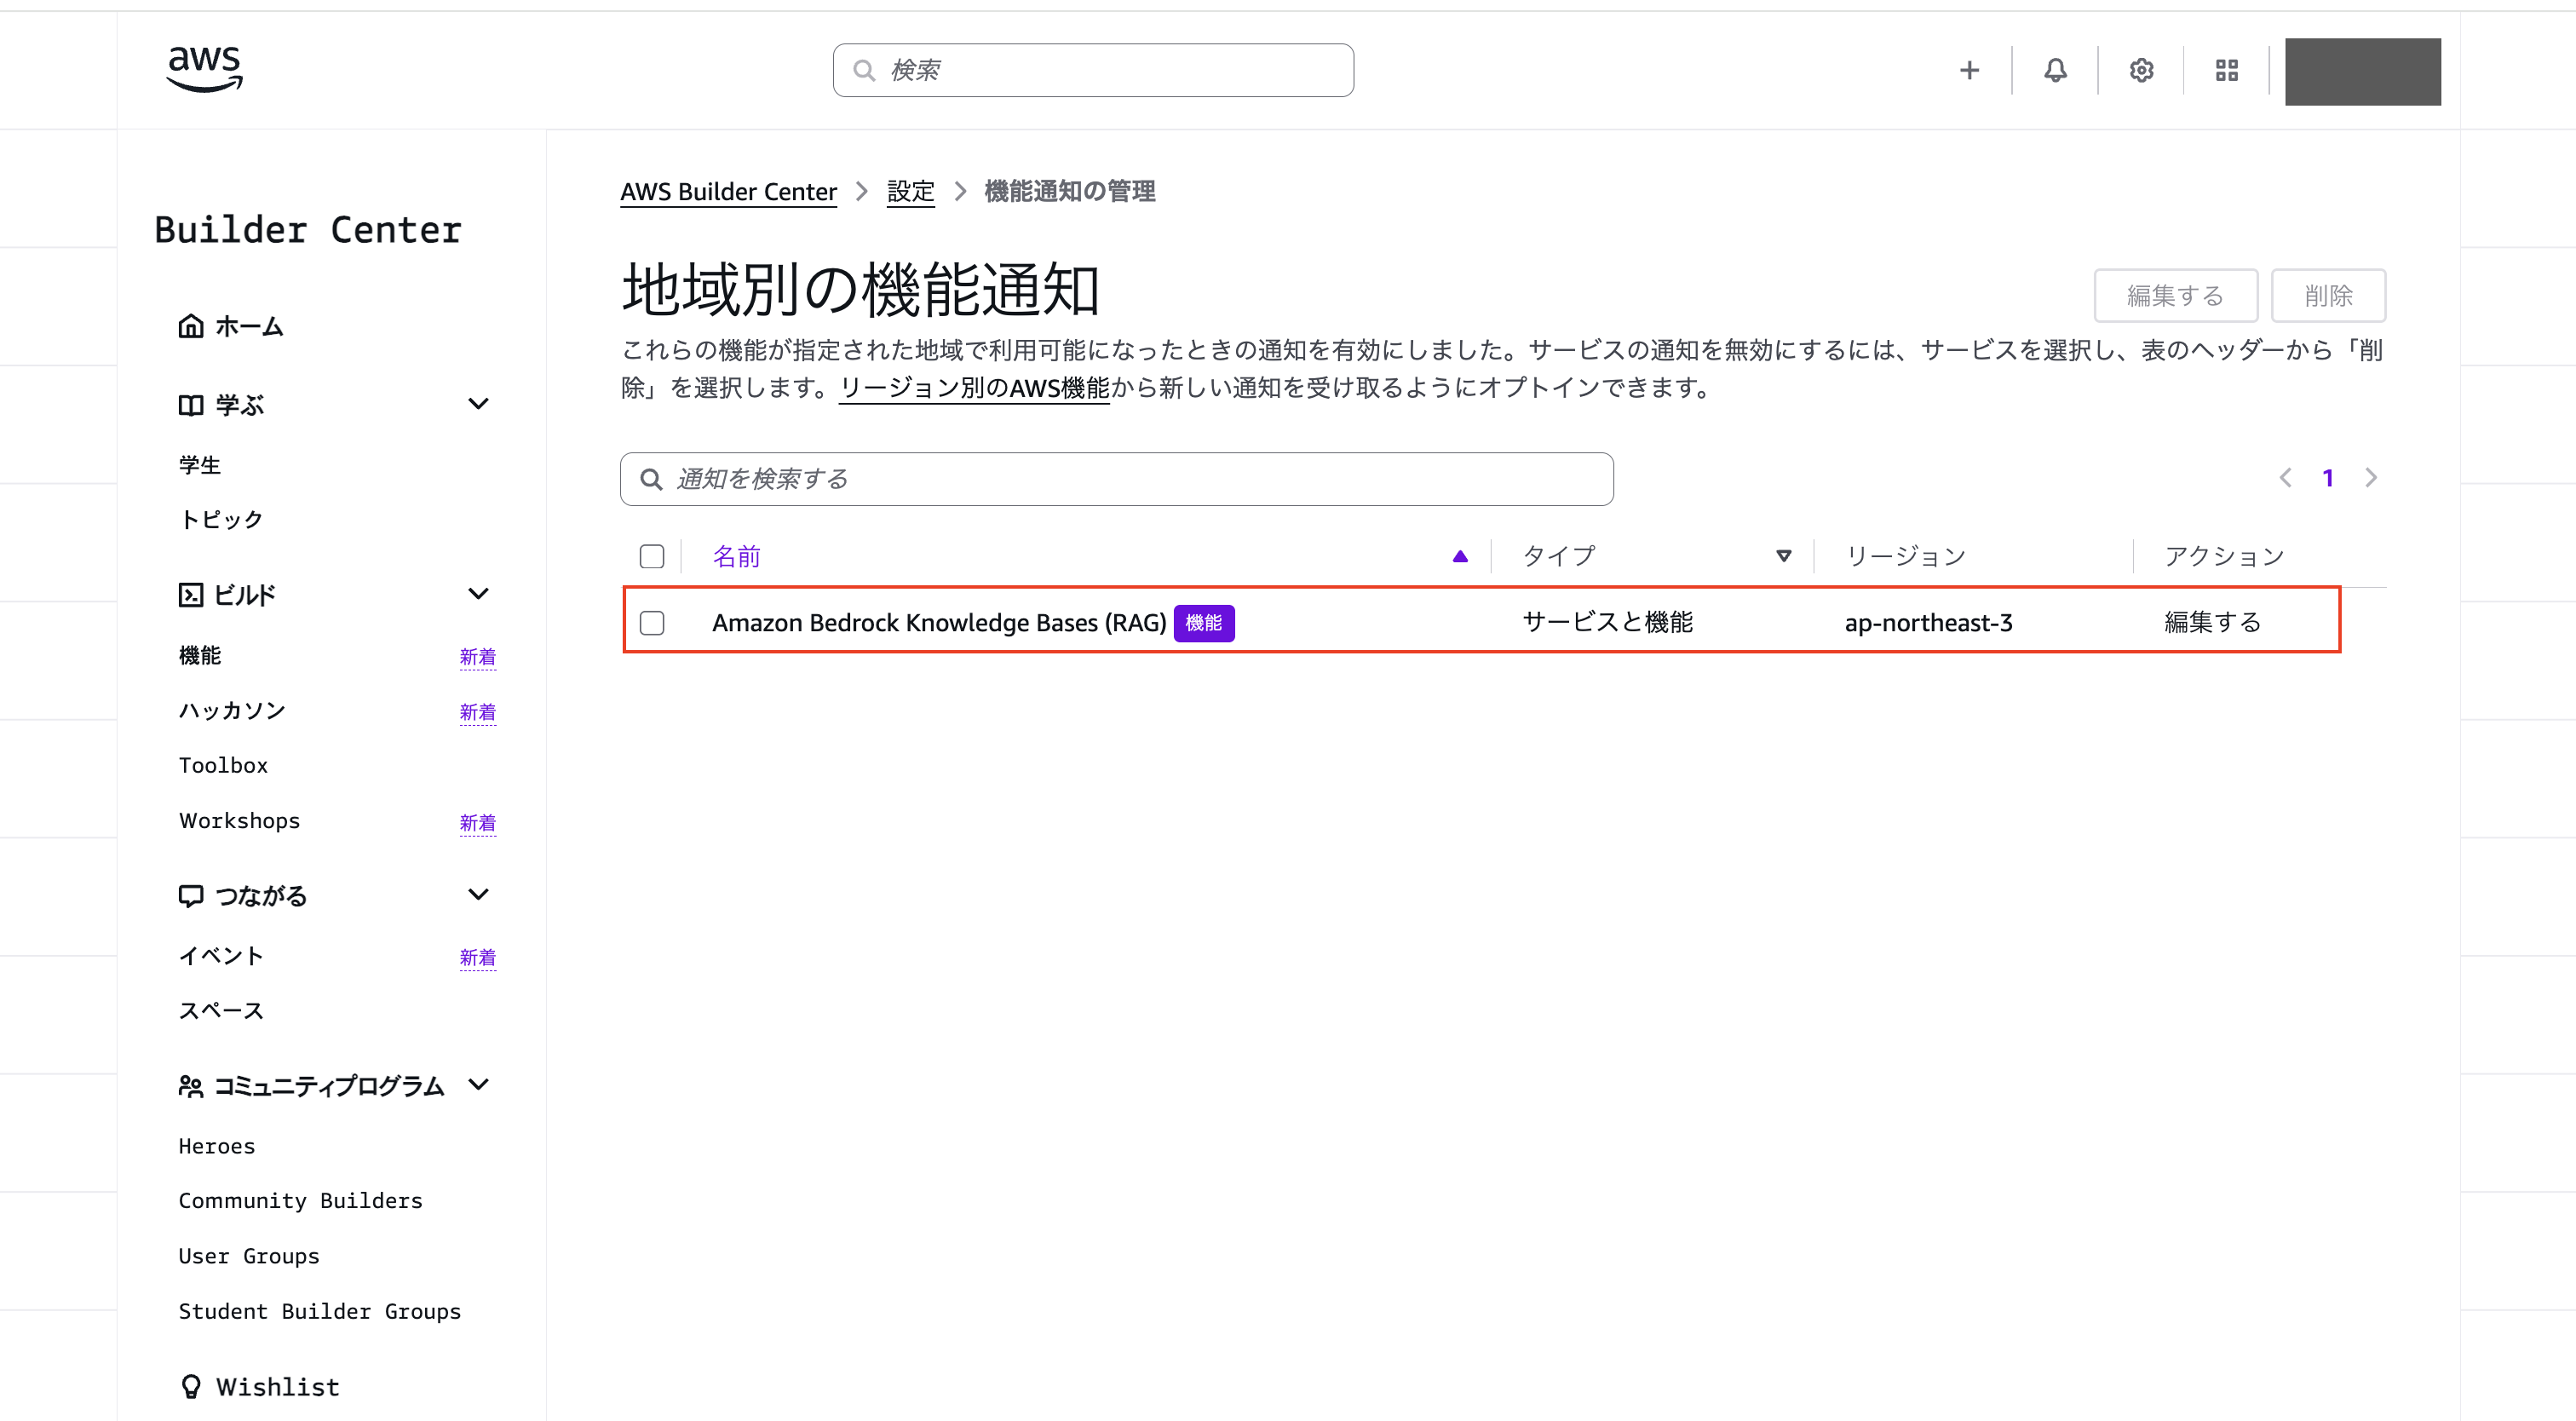Click the chat icon beside つながる

click(x=191, y=896)
